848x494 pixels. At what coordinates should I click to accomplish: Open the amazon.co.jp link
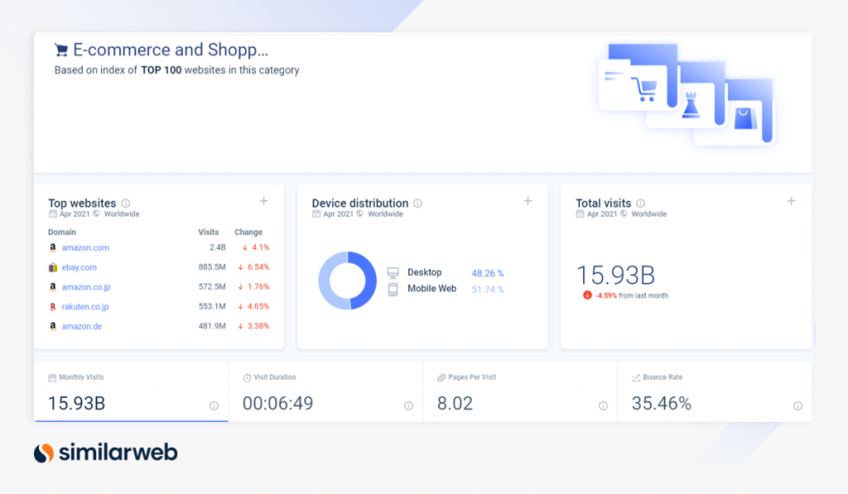tap(86, 287)
